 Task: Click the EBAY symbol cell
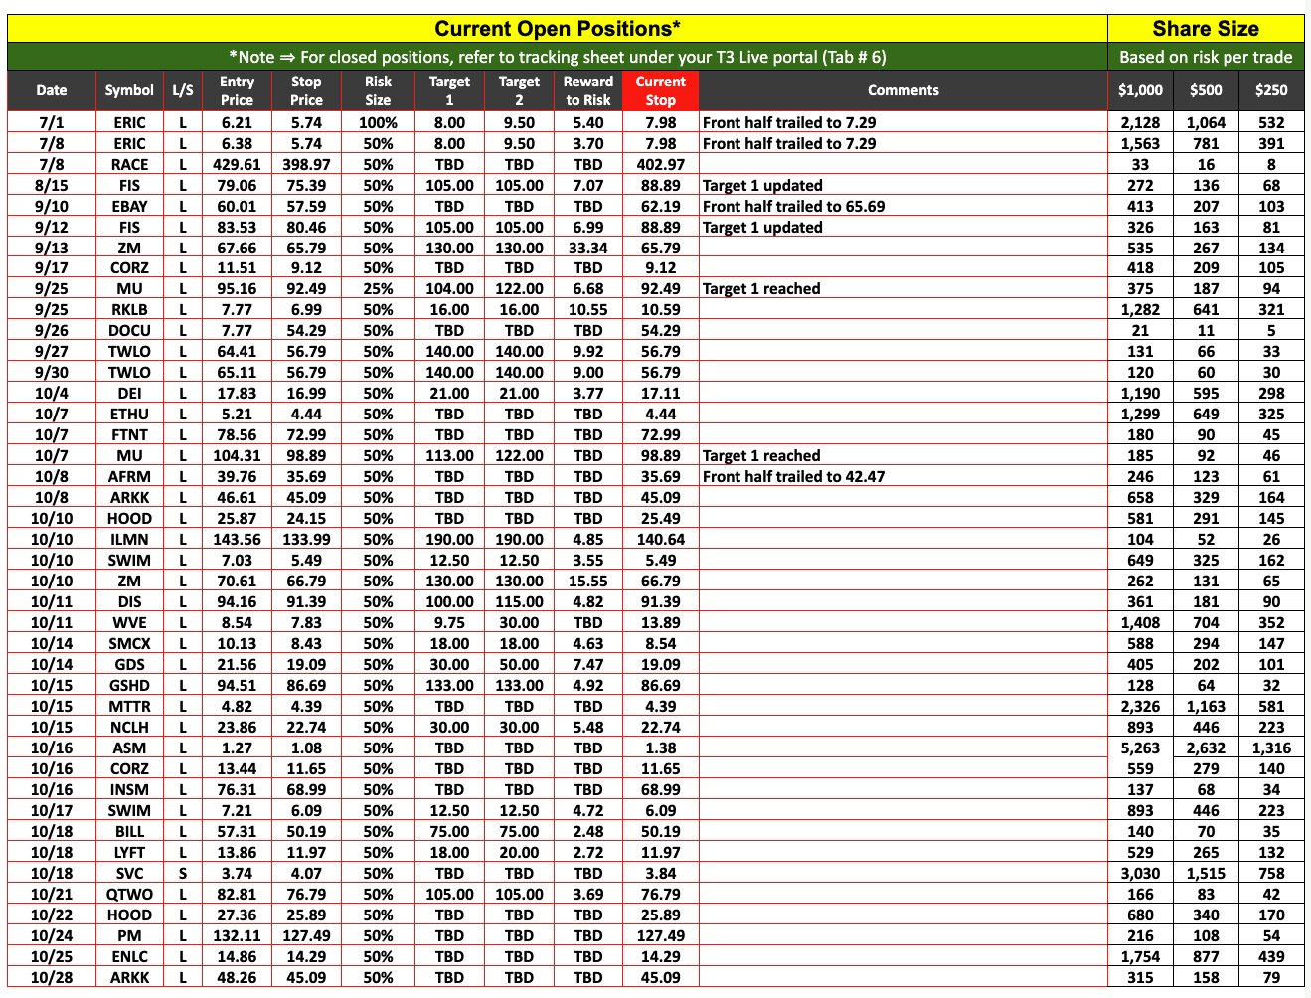(129, 207)
